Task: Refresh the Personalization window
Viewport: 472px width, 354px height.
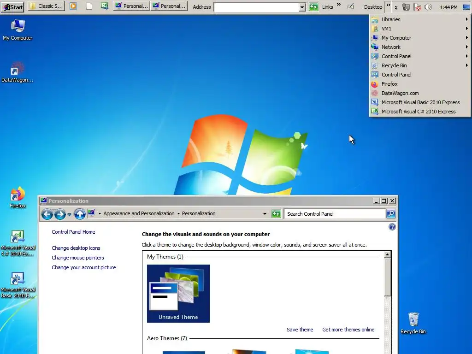Action: point(276,214)
